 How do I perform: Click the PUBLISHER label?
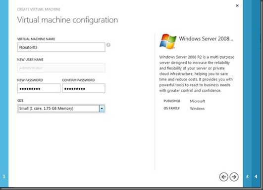[172, 101]
